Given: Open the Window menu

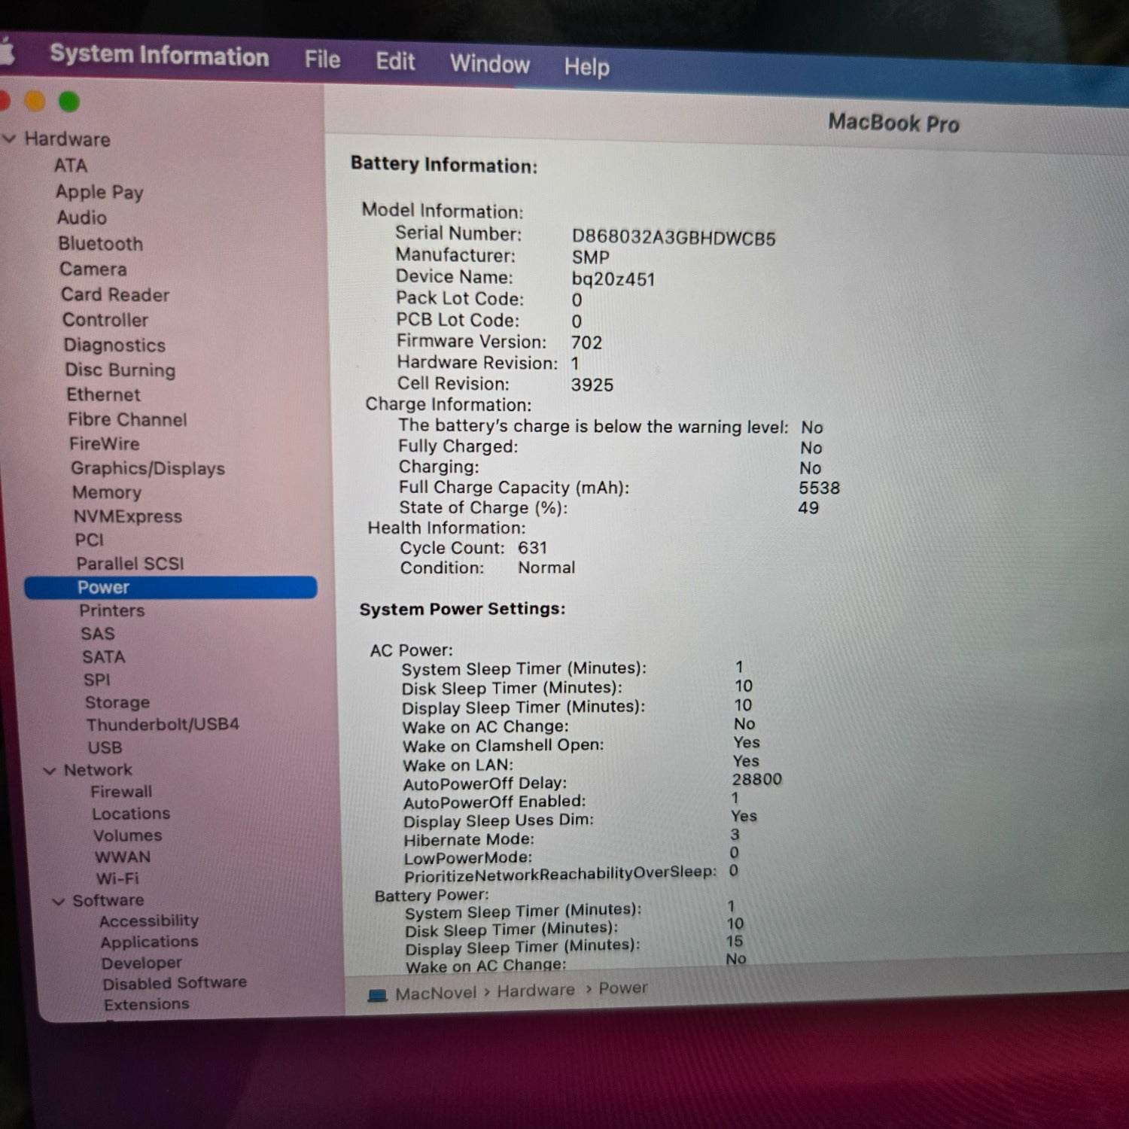Looking at the screenshot, I should [490, 64].
